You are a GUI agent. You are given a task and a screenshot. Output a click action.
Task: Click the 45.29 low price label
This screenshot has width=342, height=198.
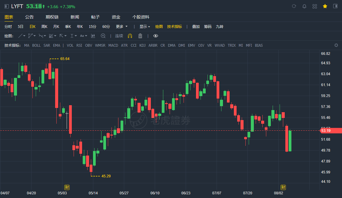coord(106,176)
